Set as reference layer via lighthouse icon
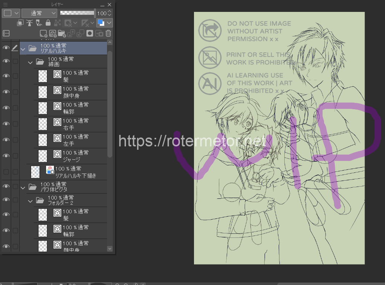385x285 pixels. [x=30, y=23]
